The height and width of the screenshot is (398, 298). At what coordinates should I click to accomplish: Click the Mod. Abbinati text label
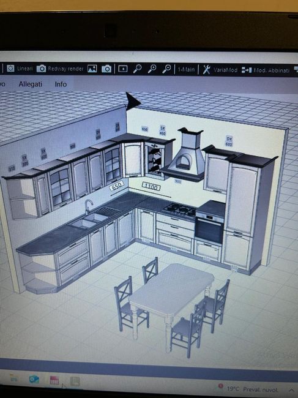click(271, 70)
